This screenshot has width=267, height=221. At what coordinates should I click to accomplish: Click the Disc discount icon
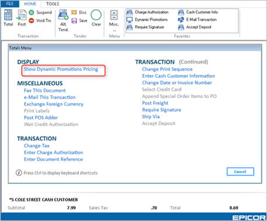point(74,12)
